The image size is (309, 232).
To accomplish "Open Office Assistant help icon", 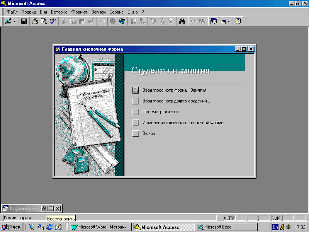I will [238, 21].
